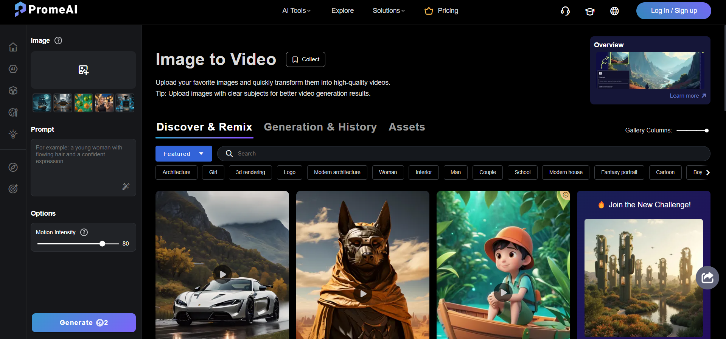
Task: Switch to the Discover & Remix tab
Action: (204, 127)
